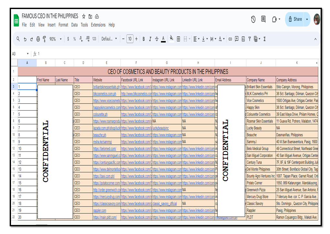
Task: Insert a comment from toolbar
Action: tap(237, 39)
